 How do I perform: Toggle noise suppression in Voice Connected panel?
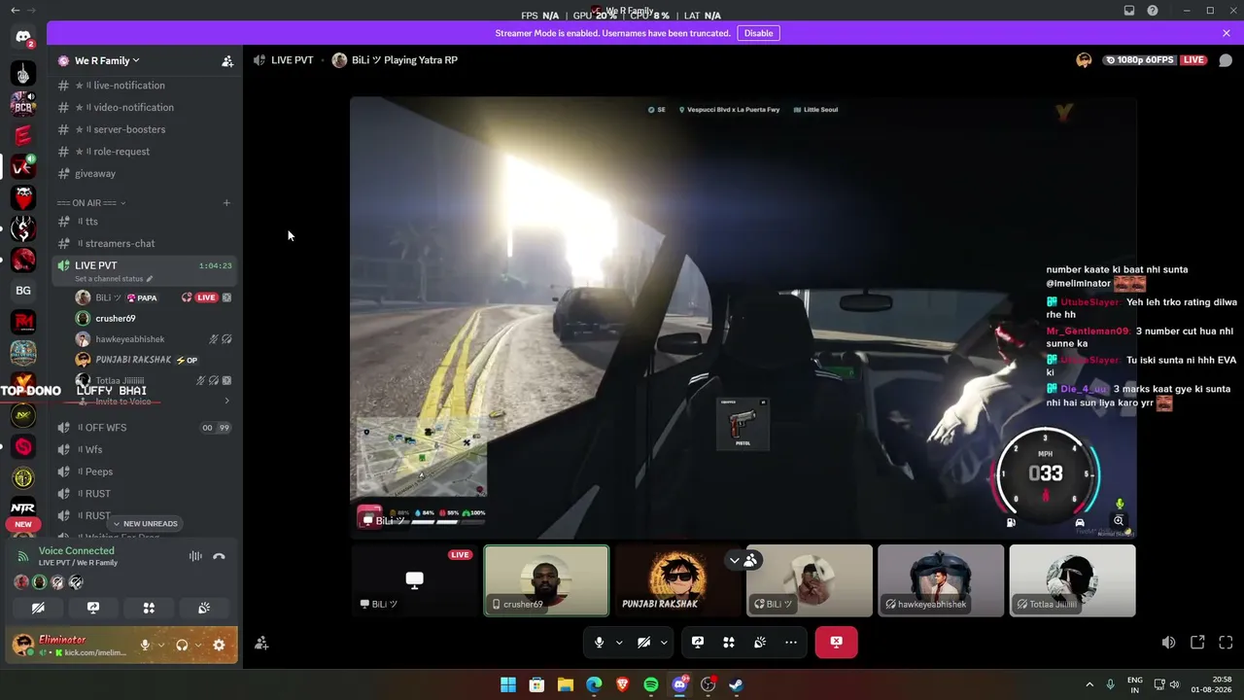click(x=195, y=556)
